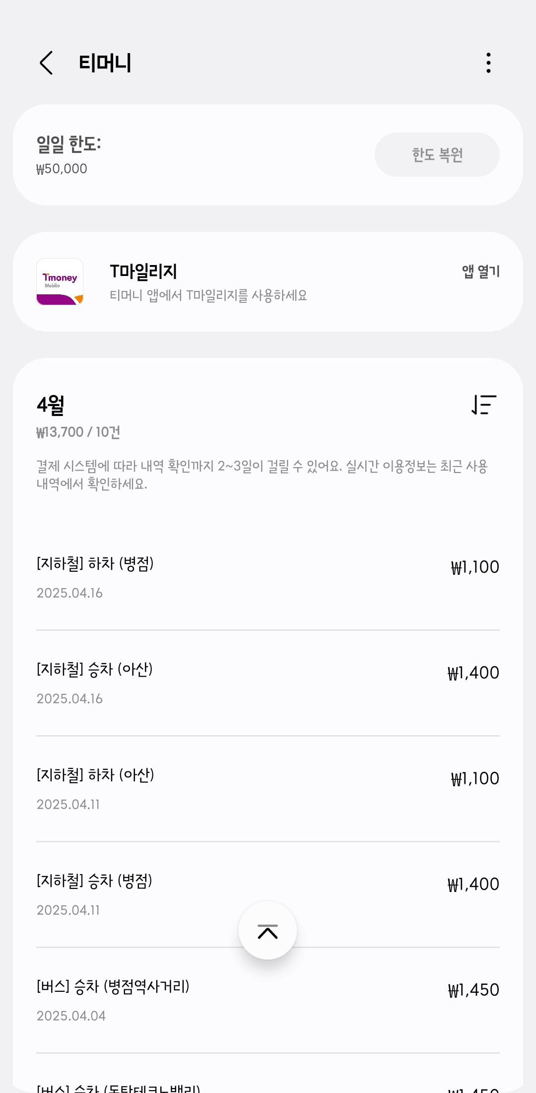The width and height of the screenshot is (536, 1093).
Task: Tap the T마일리지 description text
Action: 208,296
